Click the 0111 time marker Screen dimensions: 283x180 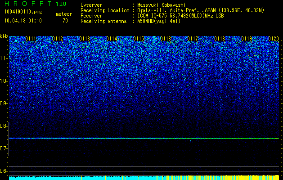31,39
